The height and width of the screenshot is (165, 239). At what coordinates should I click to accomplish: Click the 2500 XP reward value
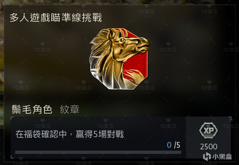(209, 147)
